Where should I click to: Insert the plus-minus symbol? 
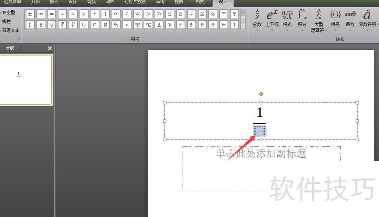pos(30,14)
